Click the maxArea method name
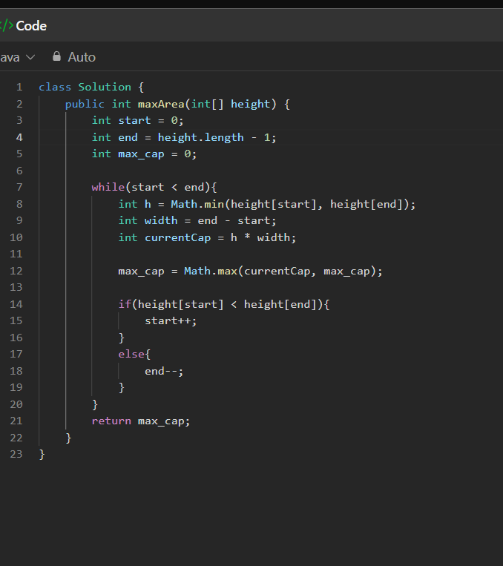This screenshot has width=503, height=566. click(161, 105)
